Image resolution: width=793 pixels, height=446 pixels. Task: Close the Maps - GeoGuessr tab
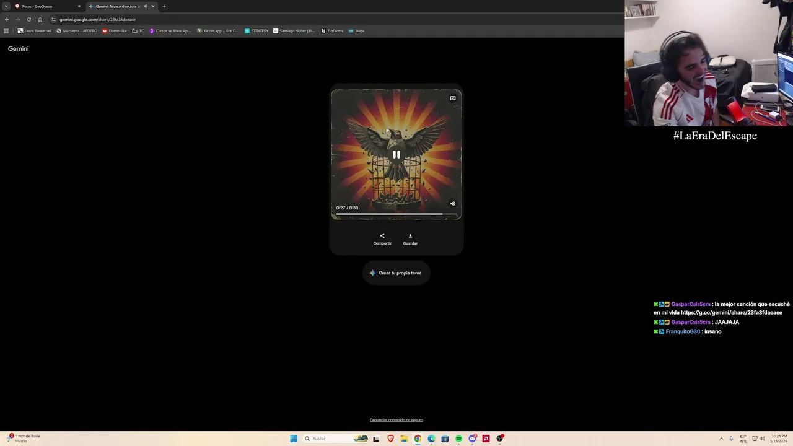pos(79,6)
